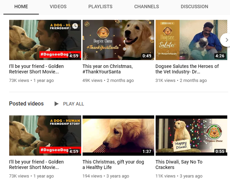Click the Watch Later clock icon on first thumbnail
230x184 pixels.
tap(75, 26)
